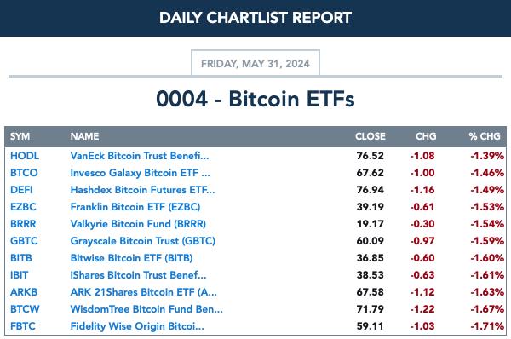Image resolution: width=511 pixels, height=339 pixels.
Task: Click Franklin Bitcoin ETF (EZBC) name
Action: coord(135,207)
